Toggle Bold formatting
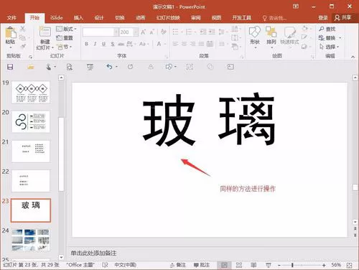 87,44
